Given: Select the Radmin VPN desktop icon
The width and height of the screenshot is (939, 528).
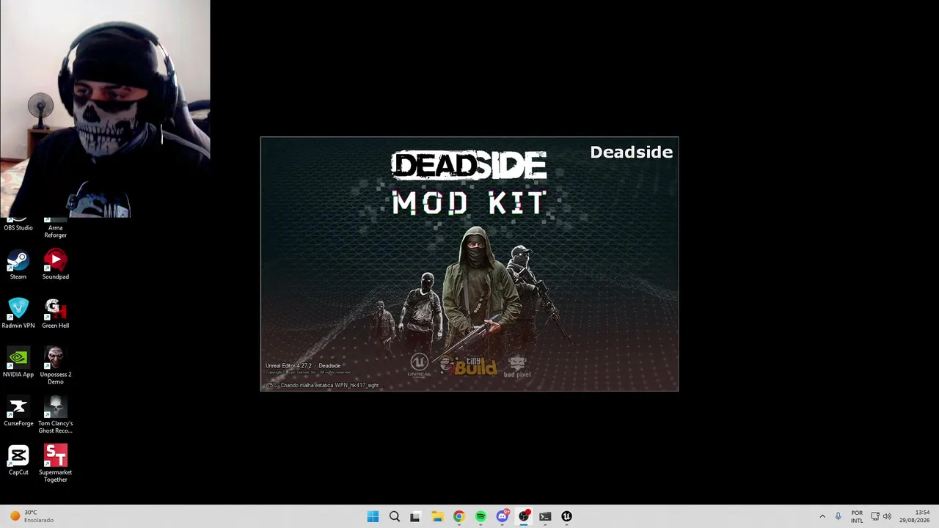Looking at the screenshot, I should 18,314.
